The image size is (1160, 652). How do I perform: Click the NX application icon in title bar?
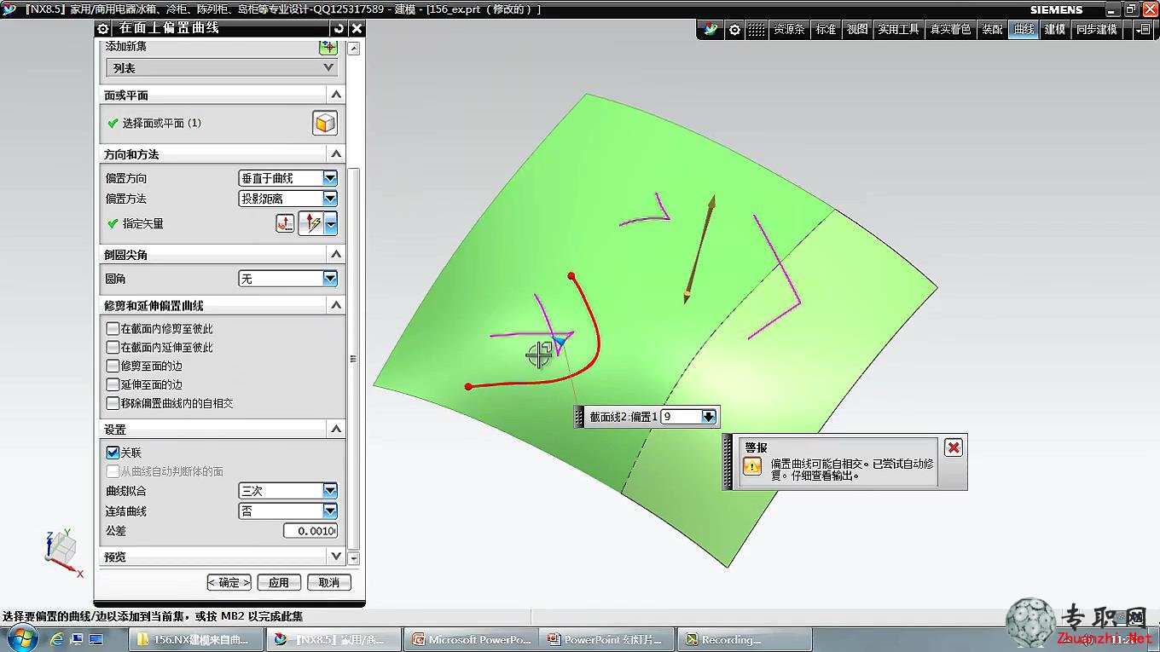9,9
